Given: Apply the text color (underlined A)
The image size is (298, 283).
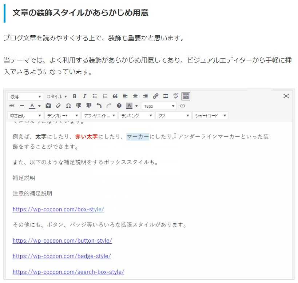Looking at the screenshot, I should [x=32, y=106].
